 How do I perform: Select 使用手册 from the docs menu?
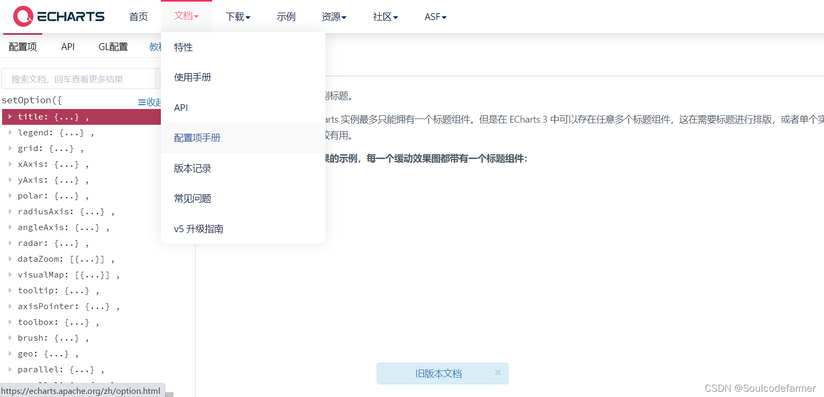[x=243, y=77]
